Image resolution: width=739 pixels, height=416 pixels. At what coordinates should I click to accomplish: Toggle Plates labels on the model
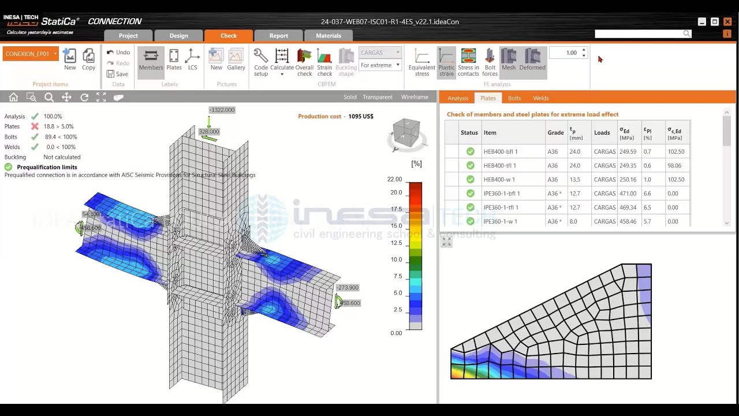[x=174, y=60]
